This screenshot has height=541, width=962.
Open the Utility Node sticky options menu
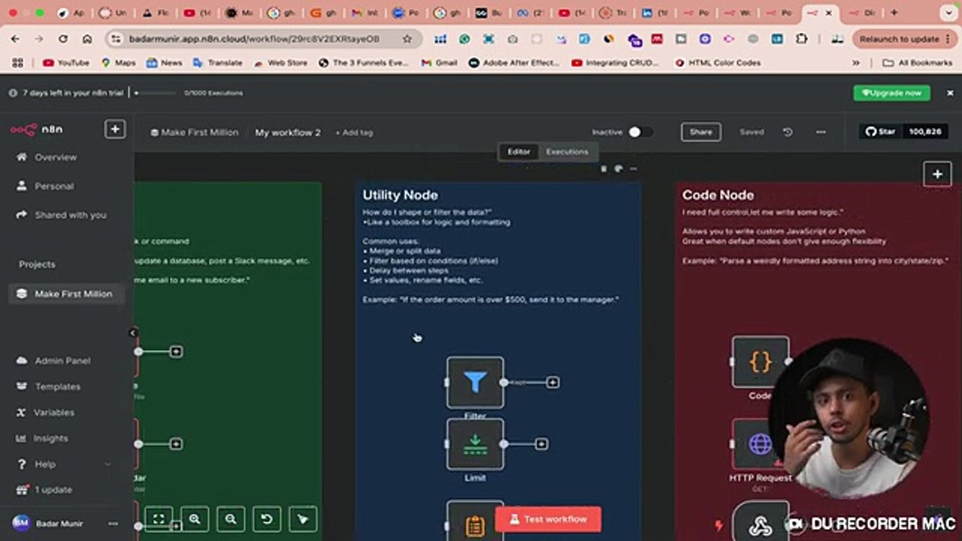tap(633, 169)
